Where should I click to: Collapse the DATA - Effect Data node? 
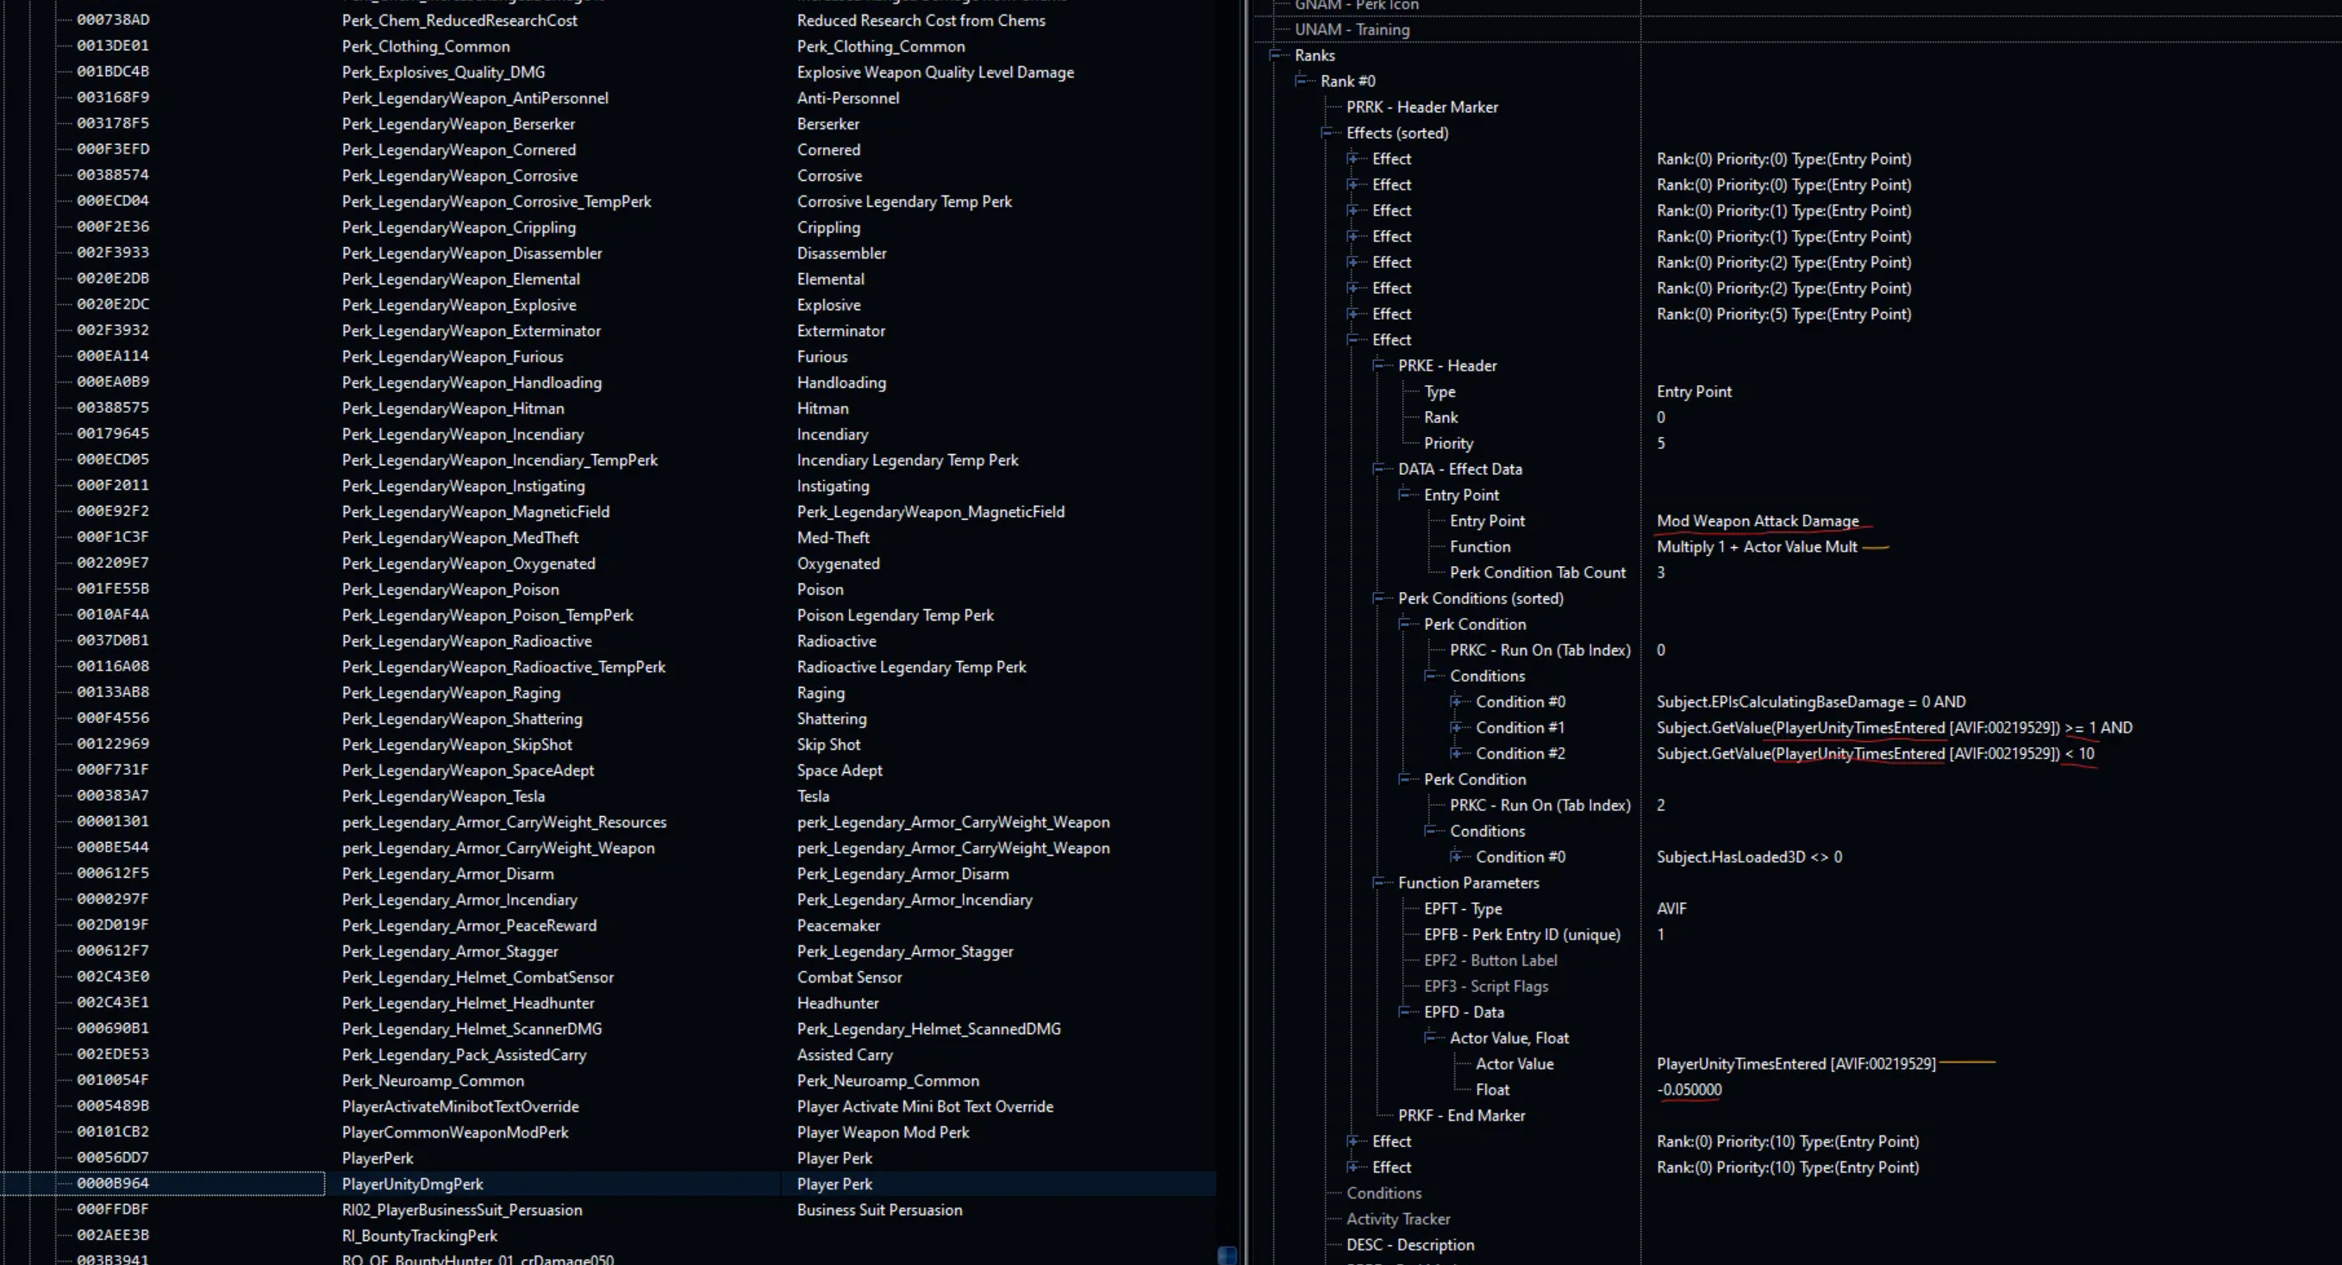point(1379,469)
